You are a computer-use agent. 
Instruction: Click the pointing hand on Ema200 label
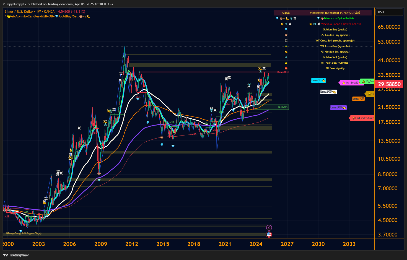pos(334,92)
